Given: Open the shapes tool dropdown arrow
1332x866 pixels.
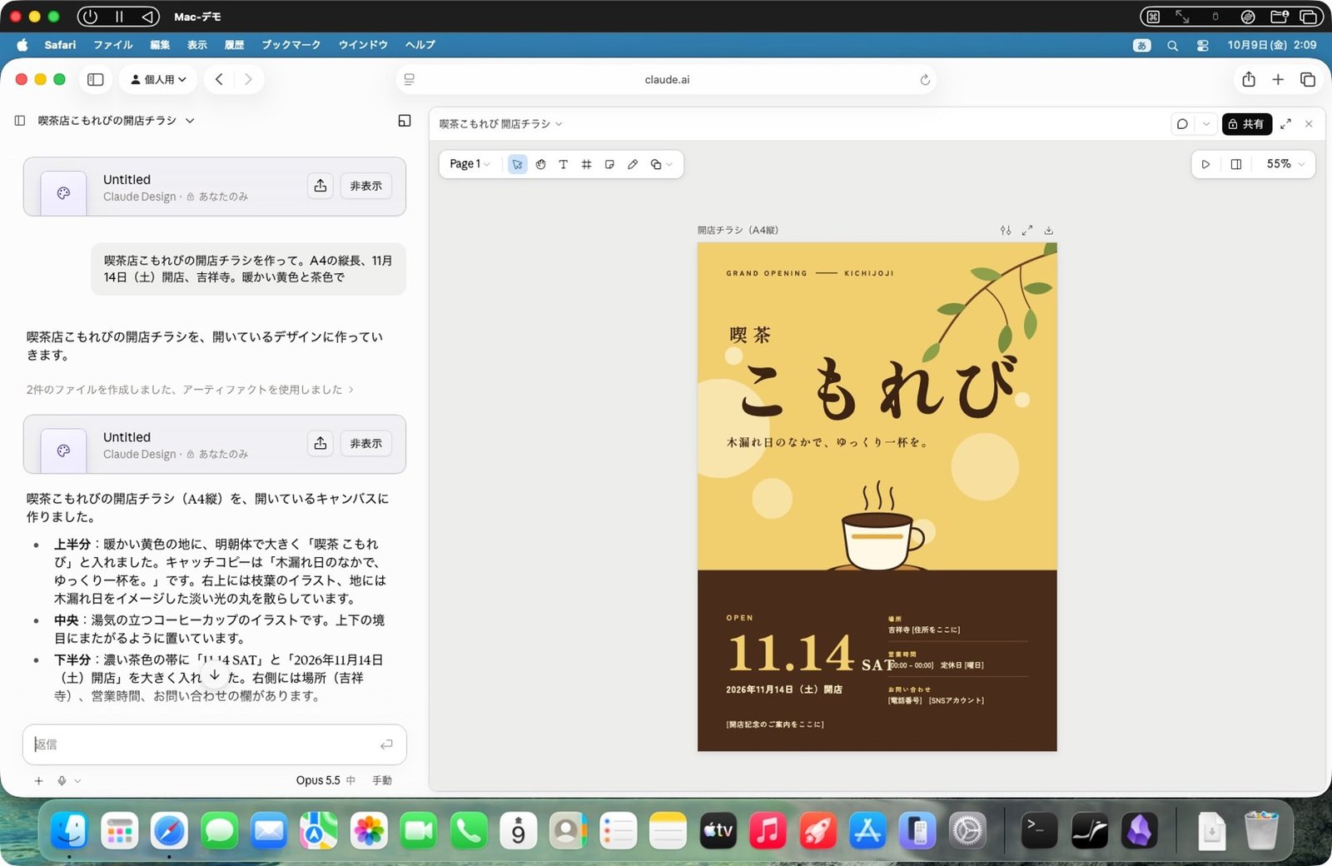Looking at the screenshot, I should (669, 165).
